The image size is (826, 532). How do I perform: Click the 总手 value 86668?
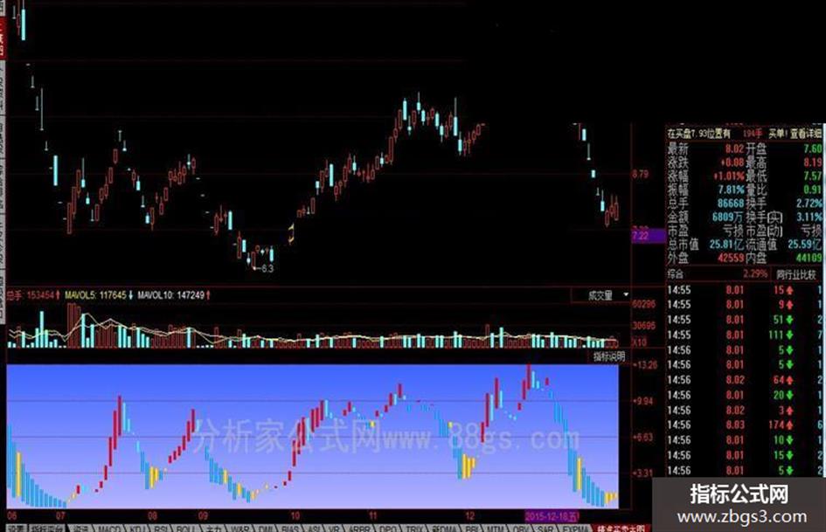[731, 204]
